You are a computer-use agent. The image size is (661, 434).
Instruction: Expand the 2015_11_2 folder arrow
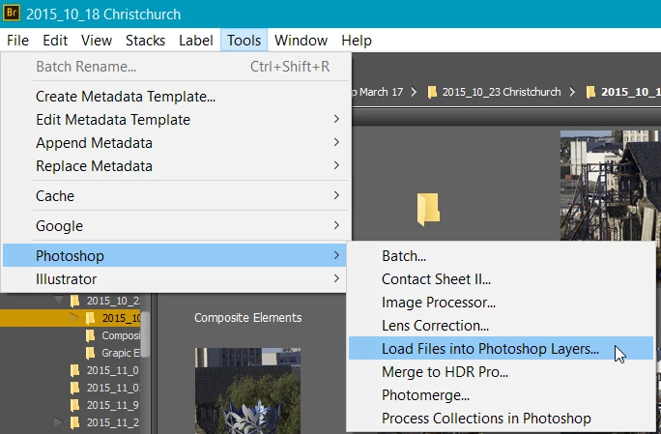click(x=59, y=421)
